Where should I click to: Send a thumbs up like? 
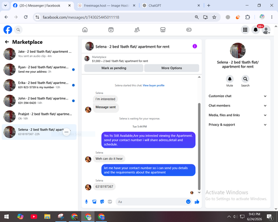[197, 201]
